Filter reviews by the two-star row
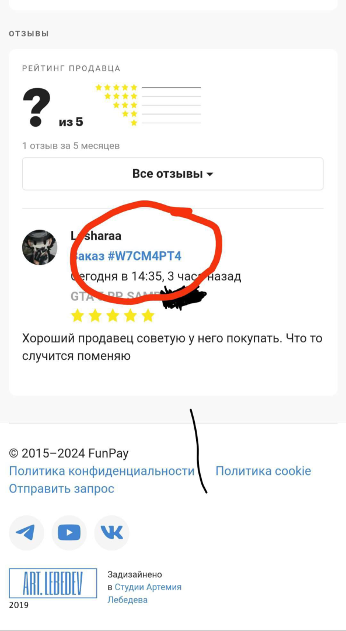 pos(161,114)
